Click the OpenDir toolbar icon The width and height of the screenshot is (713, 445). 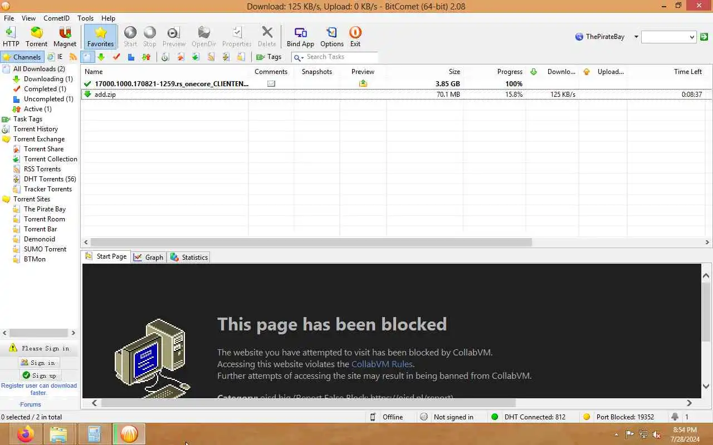tap(204, 37)
